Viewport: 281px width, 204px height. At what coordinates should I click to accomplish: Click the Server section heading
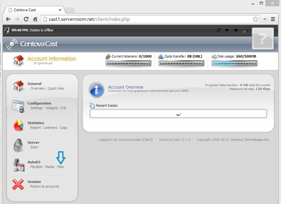[x=33, y=143]
